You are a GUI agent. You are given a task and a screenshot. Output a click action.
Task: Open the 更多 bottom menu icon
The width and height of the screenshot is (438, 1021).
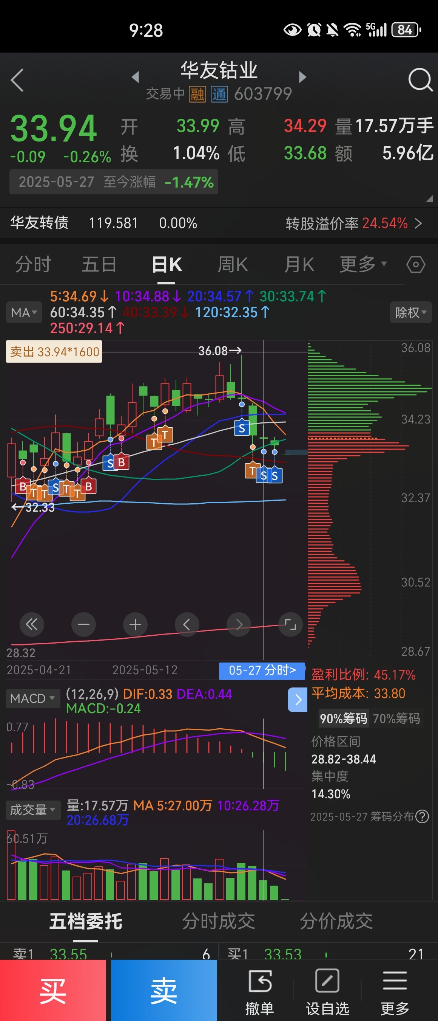[395, 981]
